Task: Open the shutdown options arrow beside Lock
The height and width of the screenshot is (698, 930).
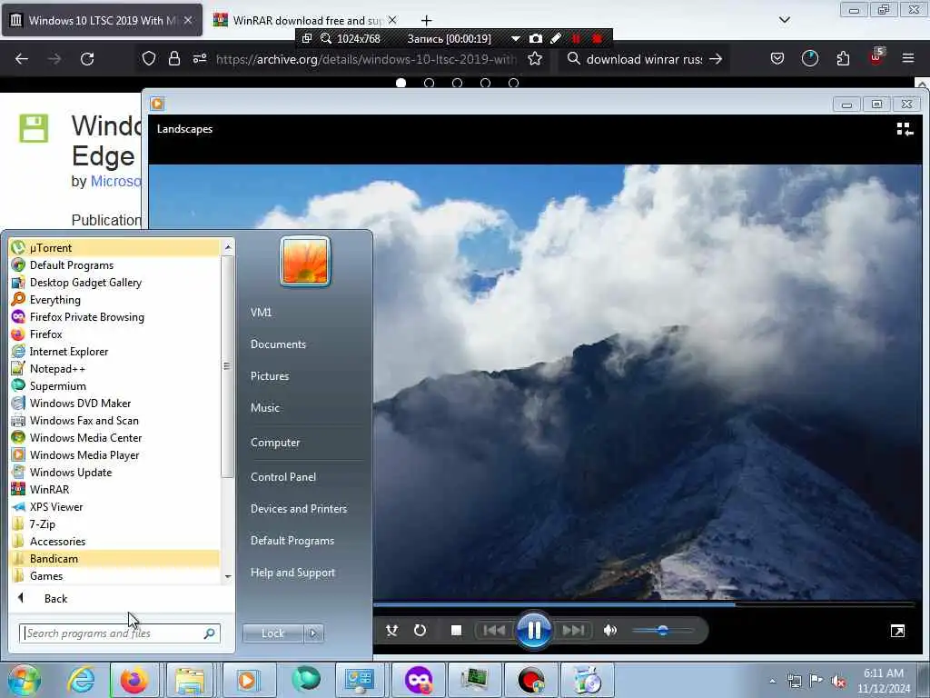Action: pos(313,633)
